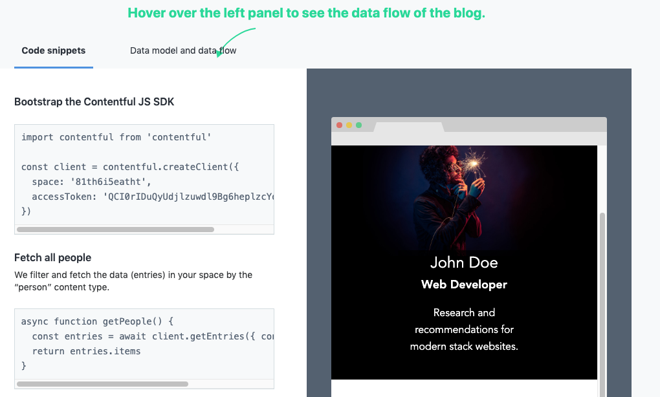Image resolution: width=660 pixels, height=397 pixels.
Task: Click the horizontal scrollbar under the SDK snippet
Action: tap(116, 229)
